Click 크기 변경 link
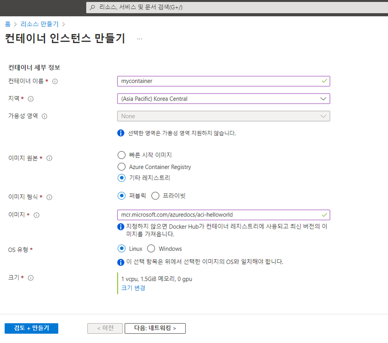 point(133,288)
